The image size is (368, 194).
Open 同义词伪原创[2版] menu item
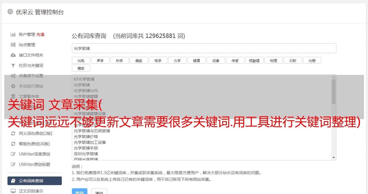36,133
